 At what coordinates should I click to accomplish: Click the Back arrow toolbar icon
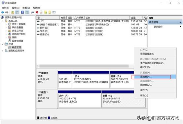(2, 12)
